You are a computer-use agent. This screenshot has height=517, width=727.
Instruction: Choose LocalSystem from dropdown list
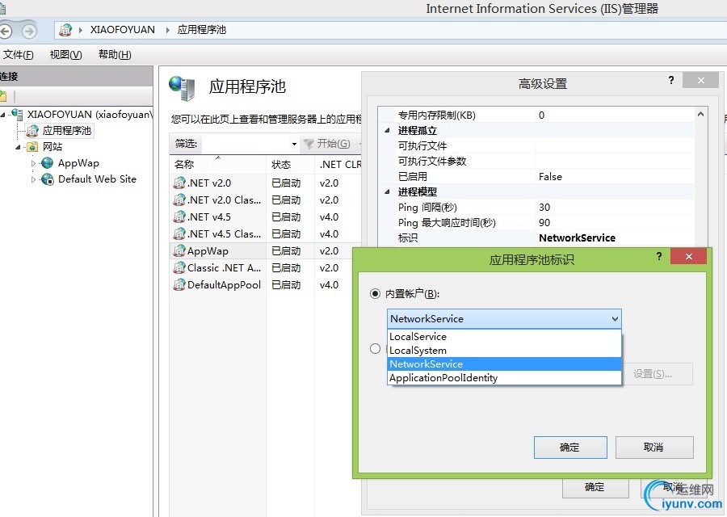click(x=504, y=351)
